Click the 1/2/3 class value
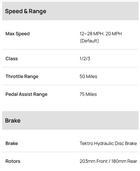This screenshot has height=171, width=140. (x=85, y=59)
